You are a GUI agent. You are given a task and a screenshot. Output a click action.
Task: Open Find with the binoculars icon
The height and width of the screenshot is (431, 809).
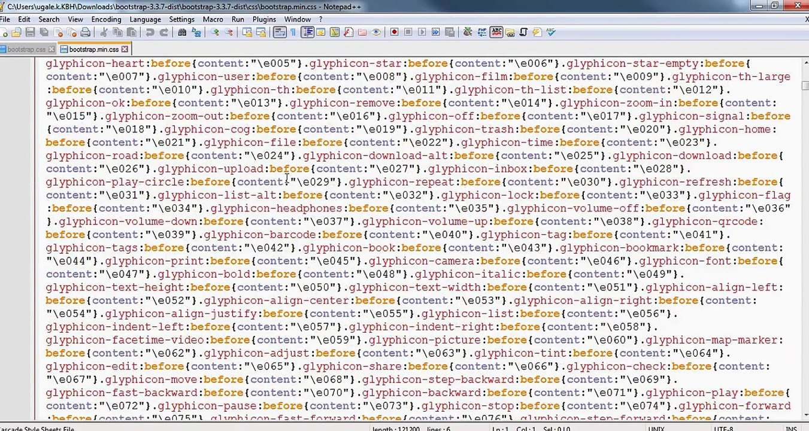(x=182, y=32)
